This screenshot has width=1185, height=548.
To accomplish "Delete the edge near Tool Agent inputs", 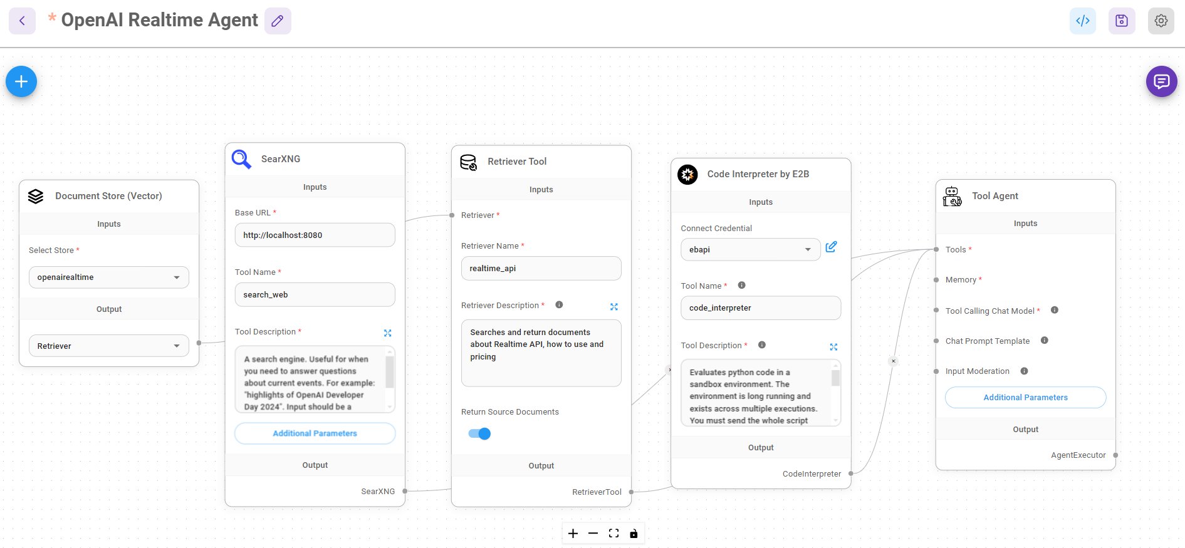I will pyautogui.click(x=894, y=361).
